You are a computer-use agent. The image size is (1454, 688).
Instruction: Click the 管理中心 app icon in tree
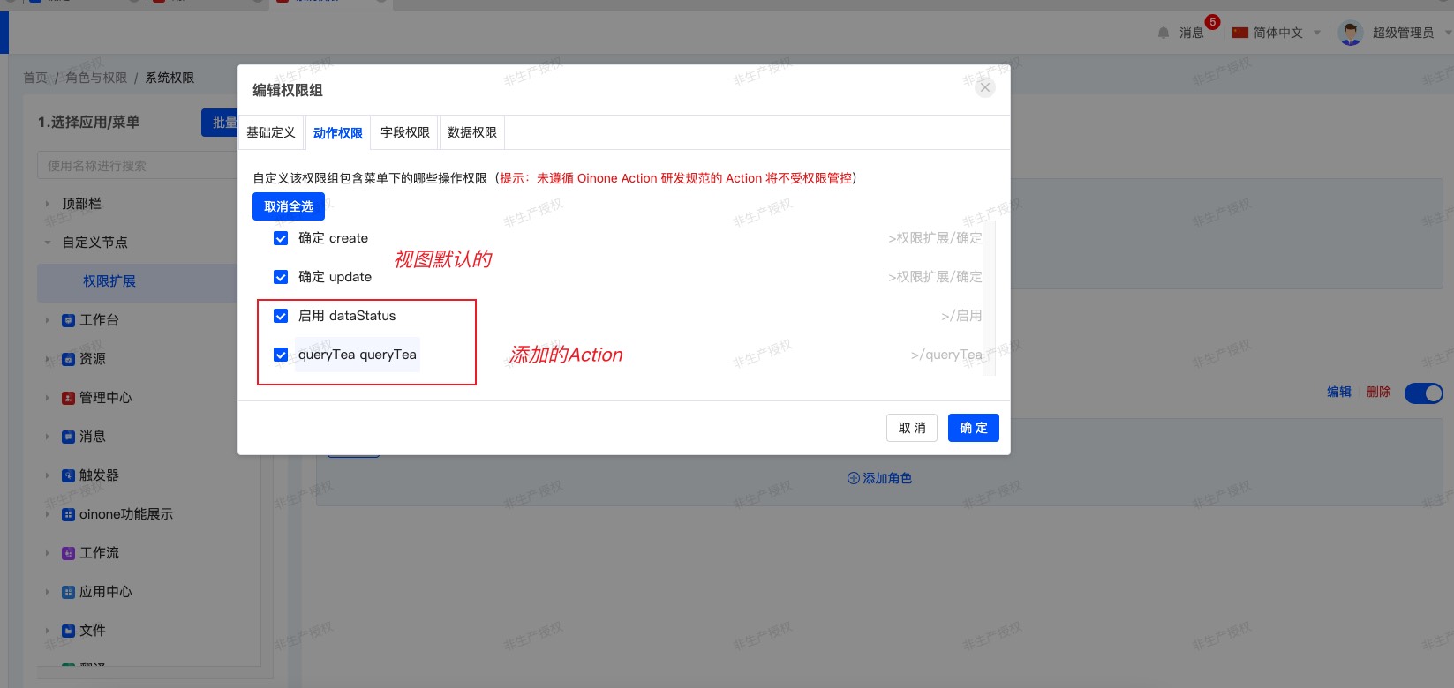68,398
